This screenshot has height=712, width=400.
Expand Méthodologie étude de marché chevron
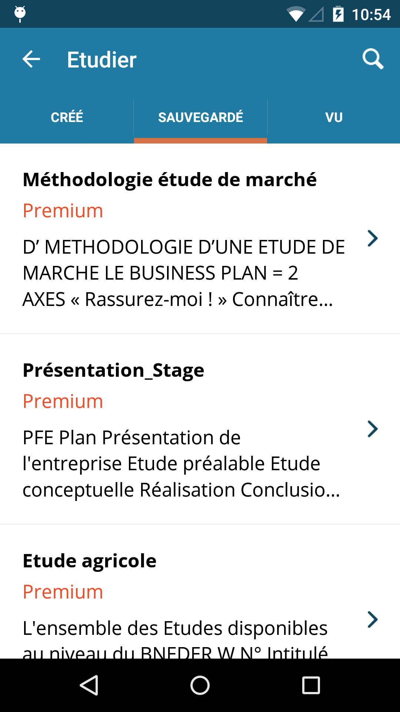pyautogui.click(x=373, y=238)
